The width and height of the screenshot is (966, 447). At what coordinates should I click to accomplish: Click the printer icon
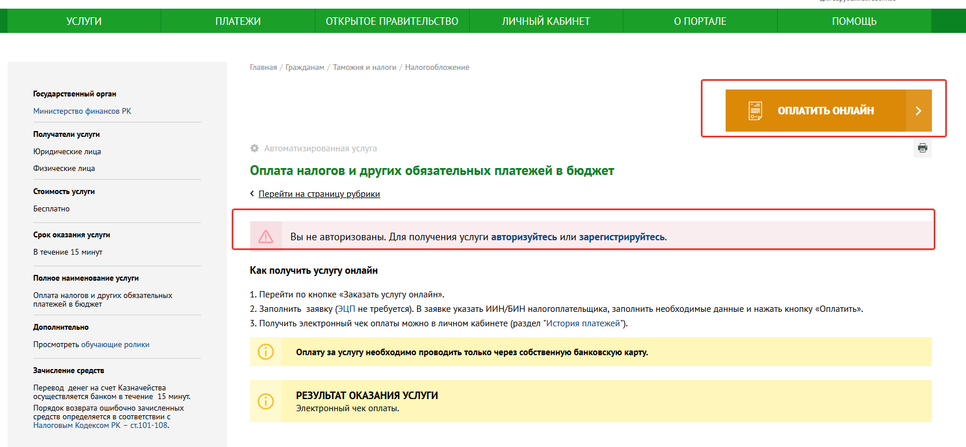coord(923,148)
